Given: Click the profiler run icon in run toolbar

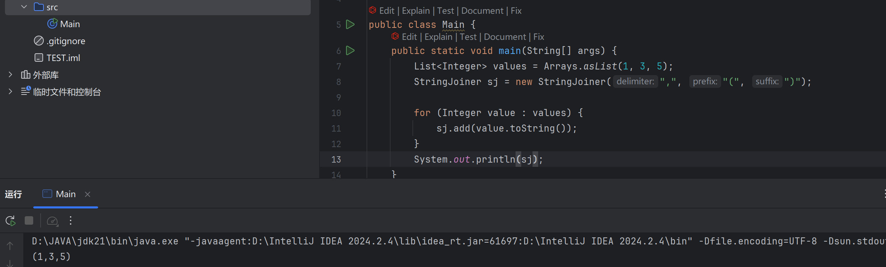Looking at the screenshot, I should (x=53, y=221).
